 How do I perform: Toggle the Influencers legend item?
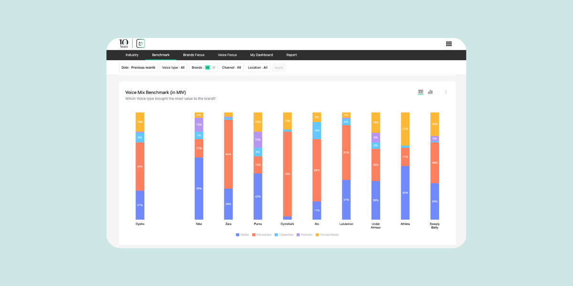(262, 235)
